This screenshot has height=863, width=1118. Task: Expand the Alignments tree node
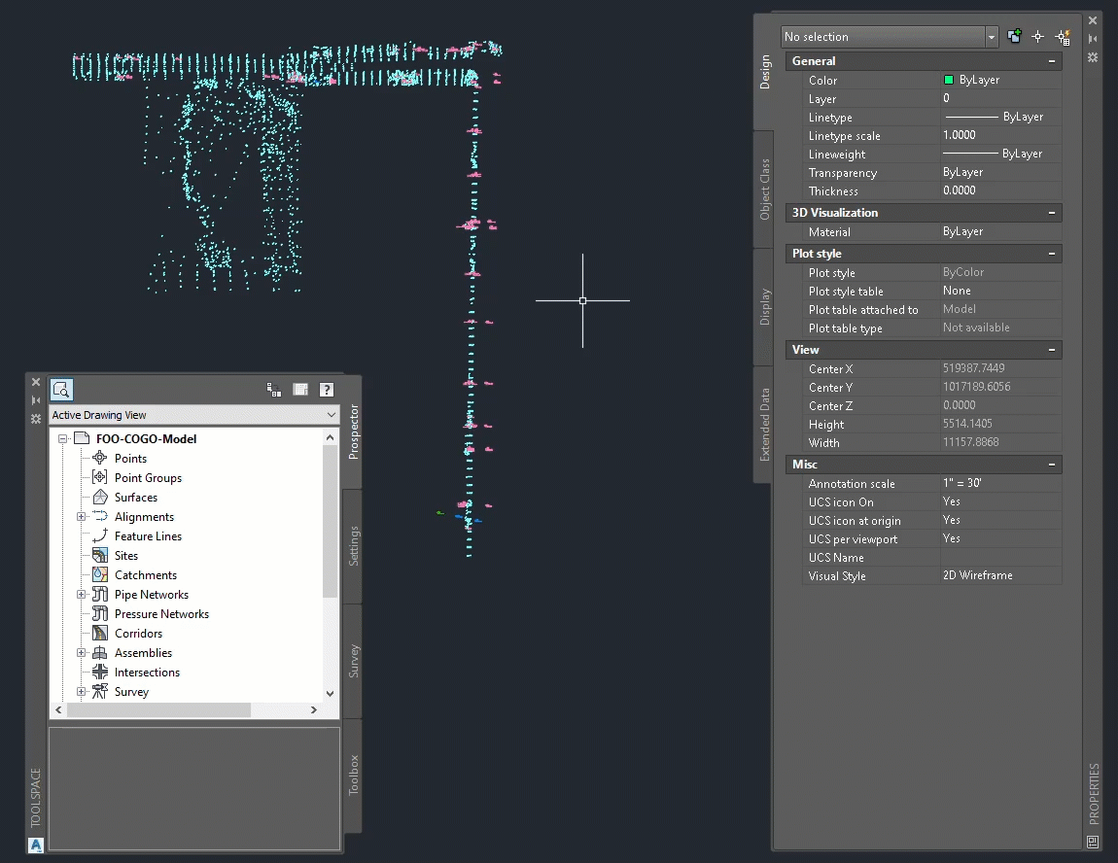click(82, 516)
